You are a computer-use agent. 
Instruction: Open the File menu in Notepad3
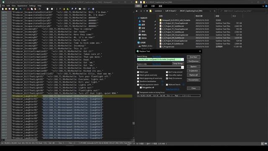3,5
